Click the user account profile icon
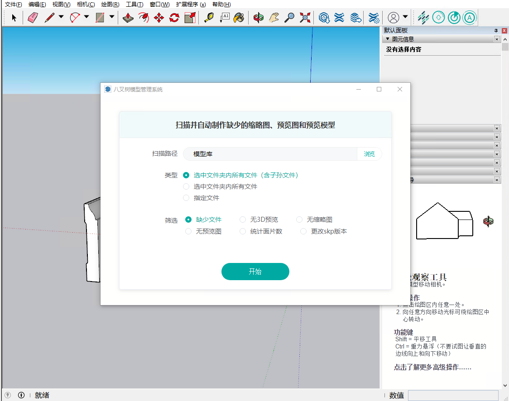Viewport: 509px width, 401px height. pyautogui.click(x=394, y=18)
